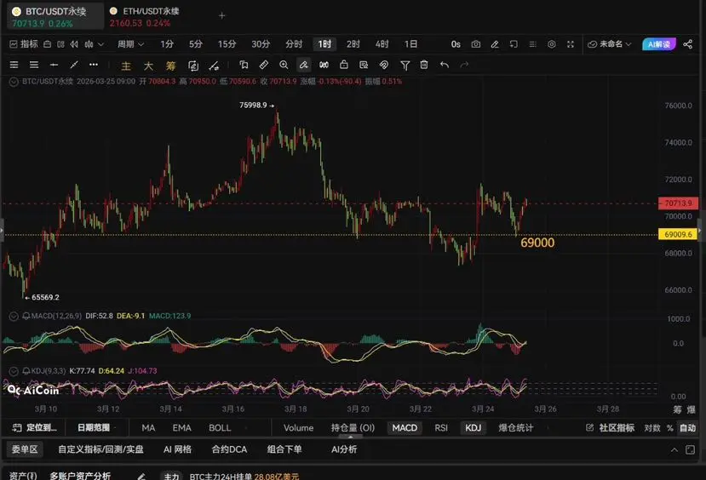Open the AI分析 tab
Image resolution: width=706 pixels, height=480 pixels.
[x=344, y=449]
